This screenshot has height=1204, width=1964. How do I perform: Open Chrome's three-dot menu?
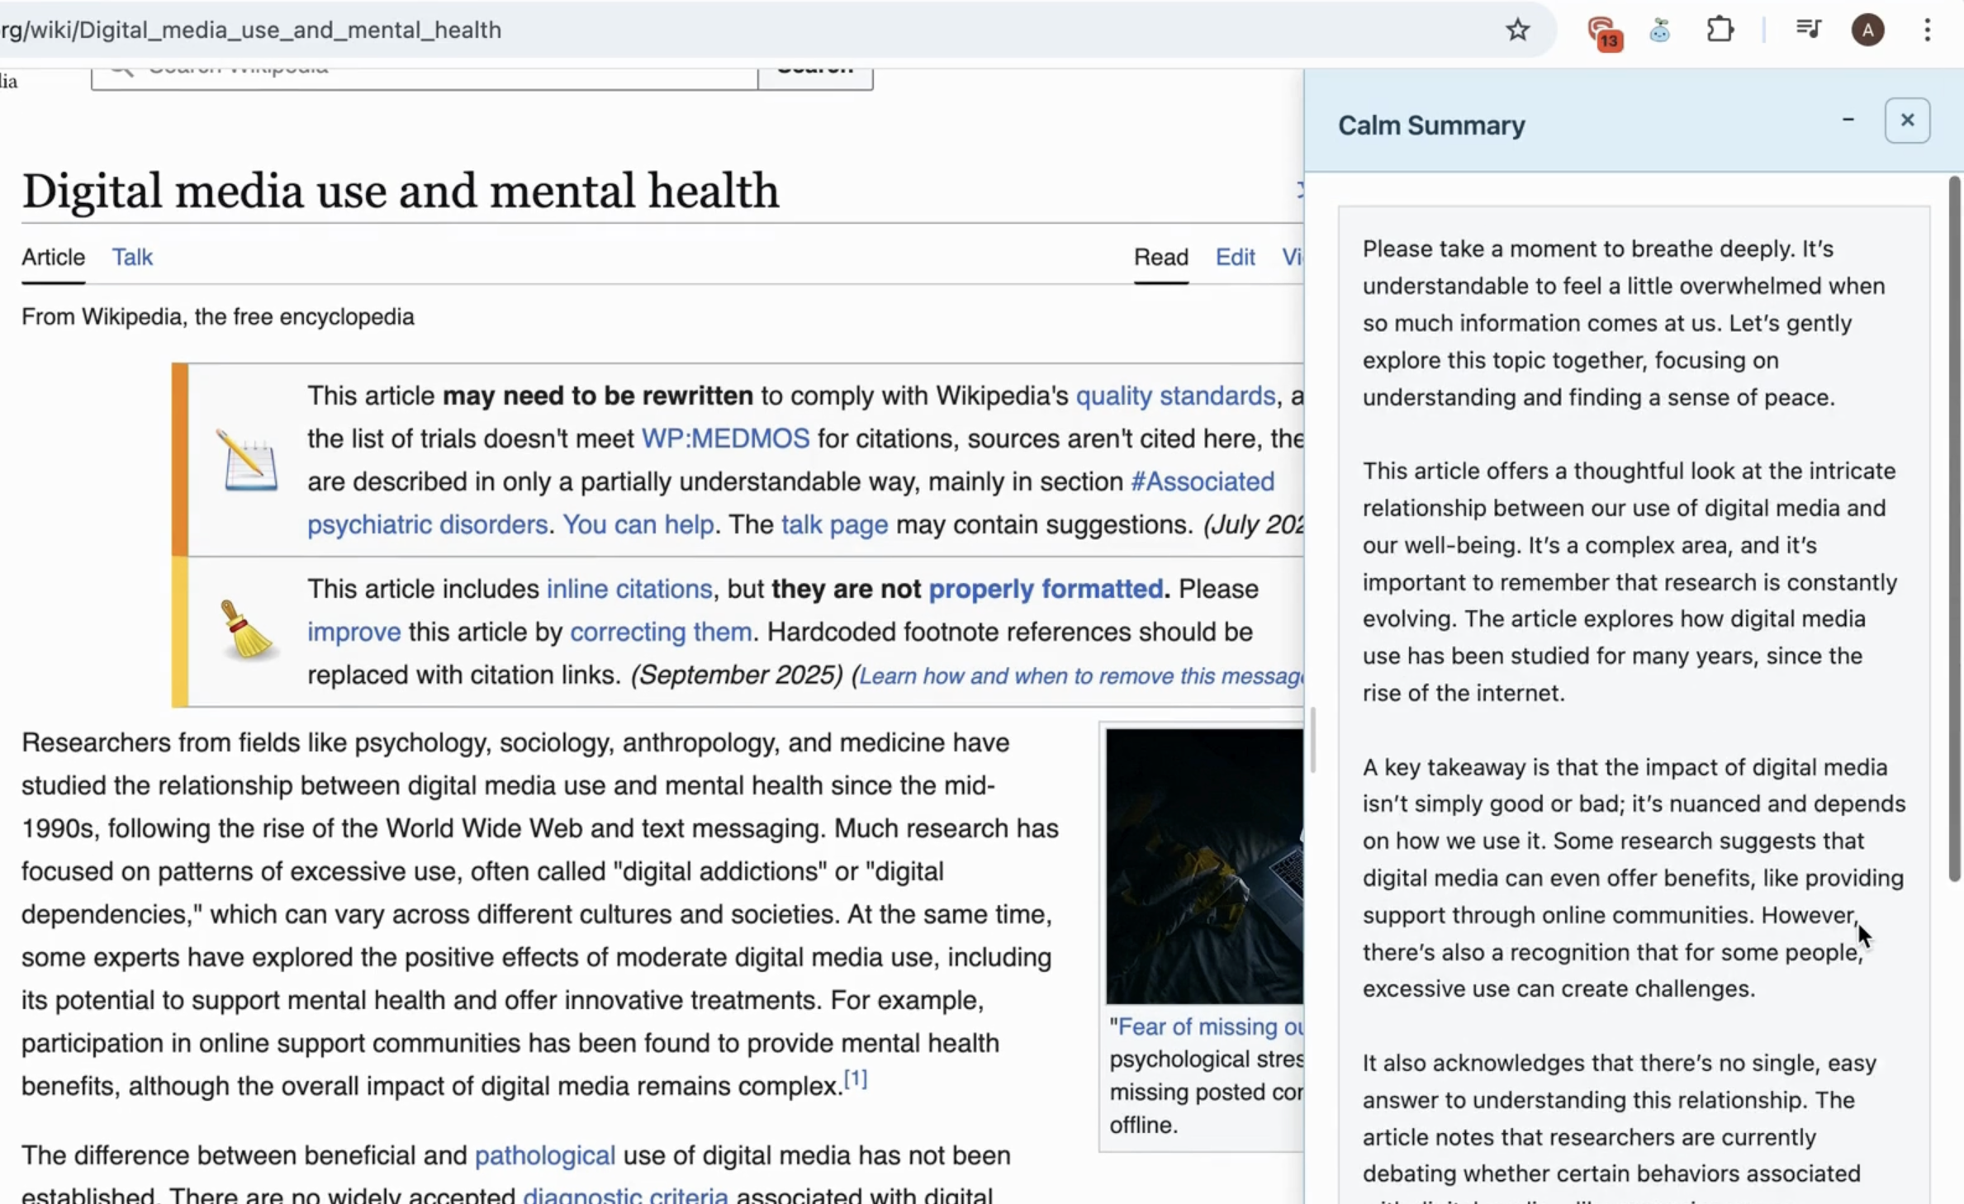(1927, 31)
